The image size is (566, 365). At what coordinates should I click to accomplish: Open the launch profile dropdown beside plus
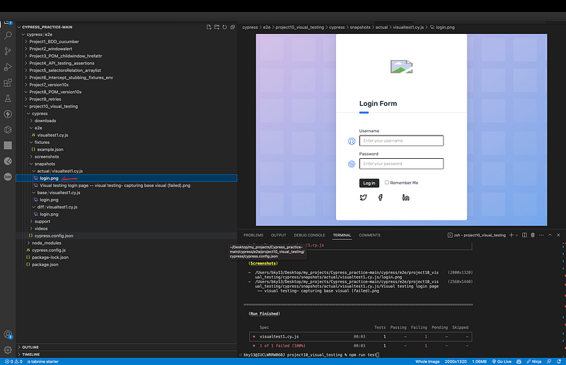517,235
